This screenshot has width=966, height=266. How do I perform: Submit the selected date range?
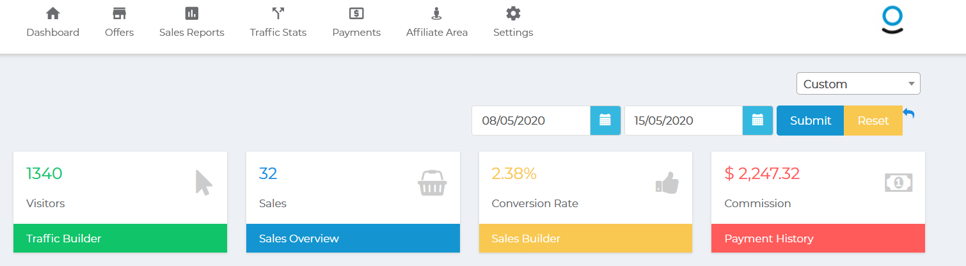[x=810, y=120]
